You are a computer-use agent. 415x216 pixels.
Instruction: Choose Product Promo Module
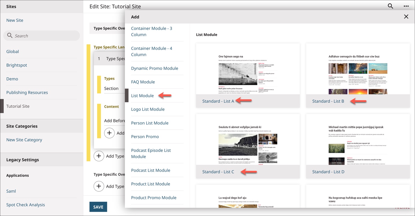pyautogui.click(x=154, y=198)
